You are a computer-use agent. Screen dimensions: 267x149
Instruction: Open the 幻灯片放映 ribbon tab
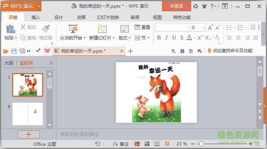(108, 17)
